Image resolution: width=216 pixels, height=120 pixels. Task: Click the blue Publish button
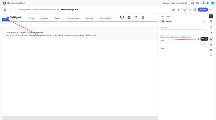tap(203, 9)
